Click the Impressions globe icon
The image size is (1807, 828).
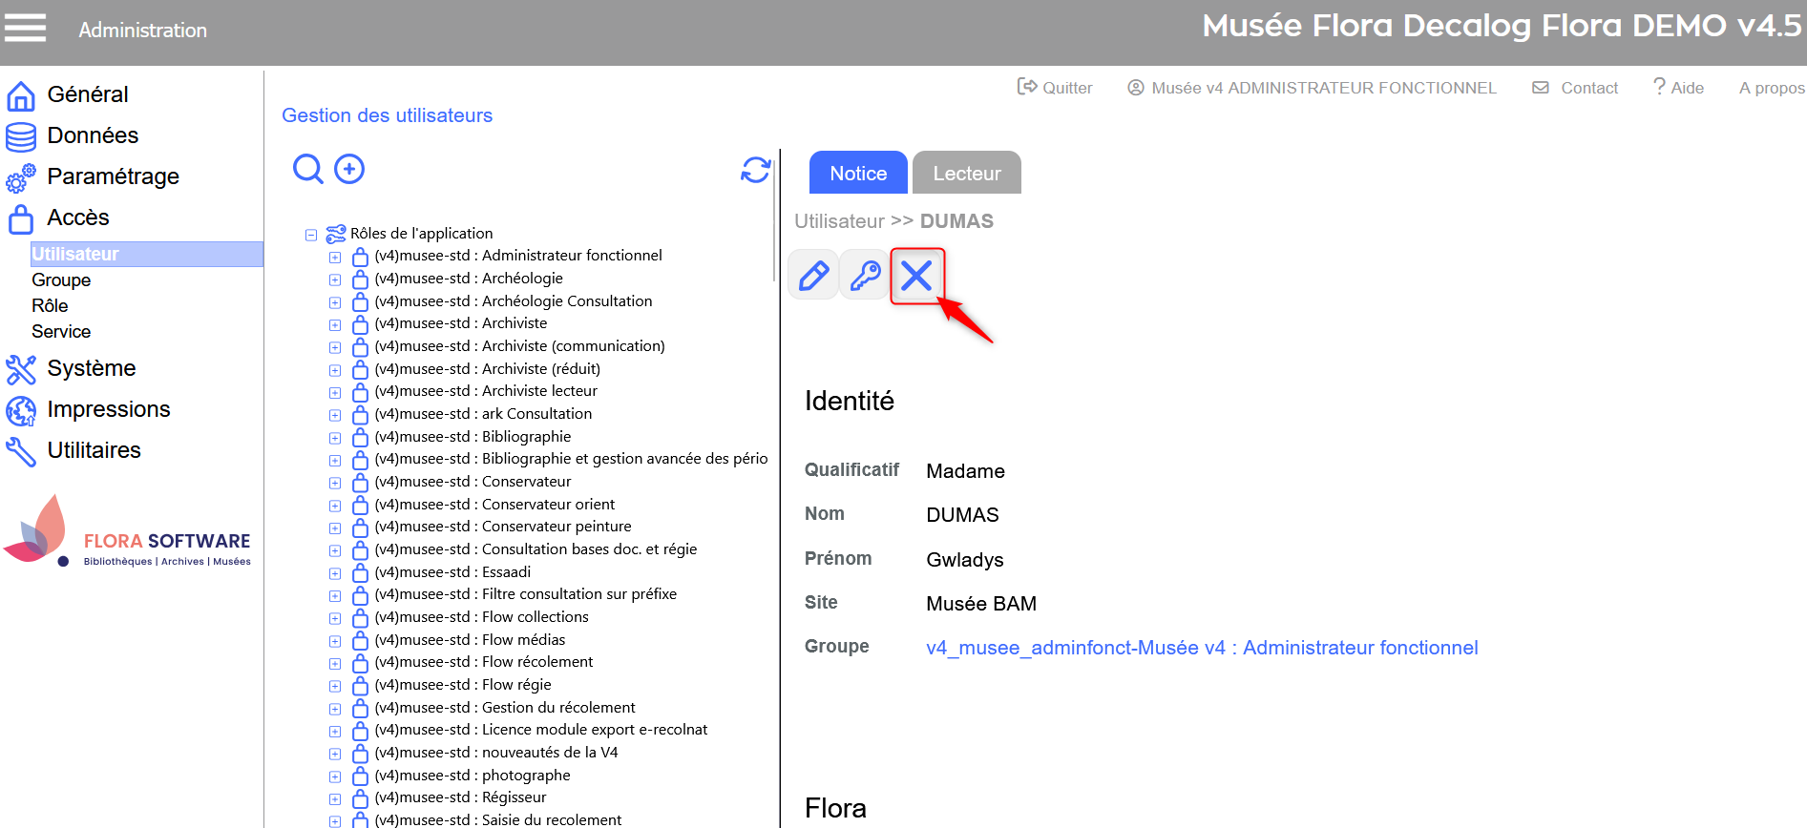click(x=21, y=410)
